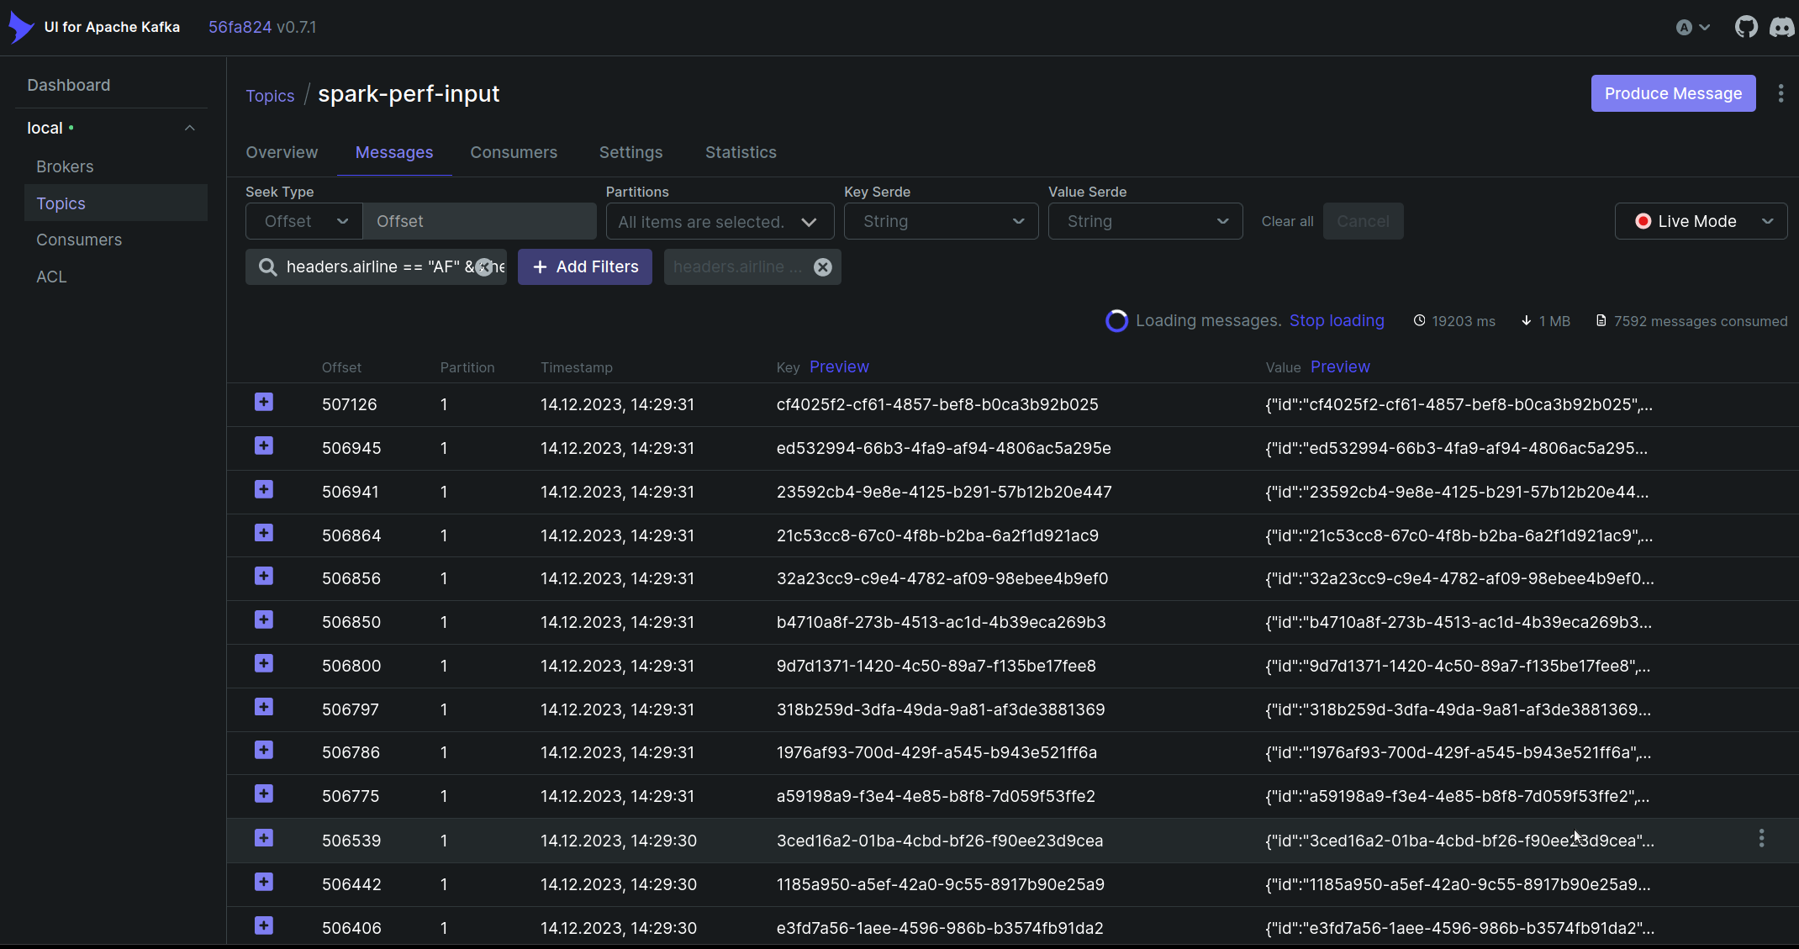This screenshot has height=949, width=1799.
Task: Expand message row with offset 506864
Action: coord(264,533)
